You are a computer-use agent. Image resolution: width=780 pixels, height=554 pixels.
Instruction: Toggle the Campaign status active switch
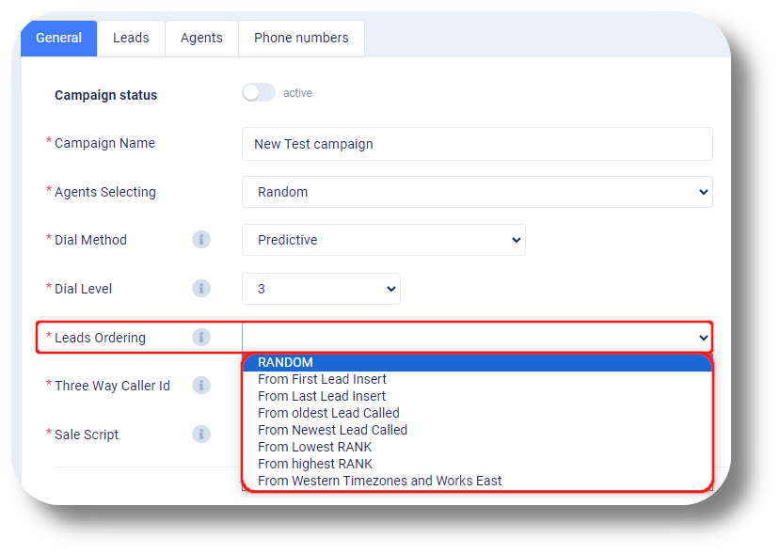point(259,92)
